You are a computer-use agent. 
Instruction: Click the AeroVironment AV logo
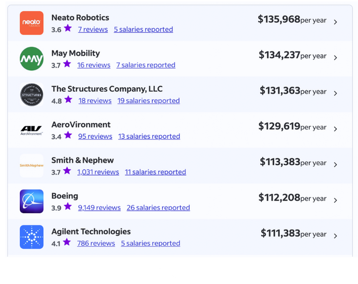click(x=32, y=130)
